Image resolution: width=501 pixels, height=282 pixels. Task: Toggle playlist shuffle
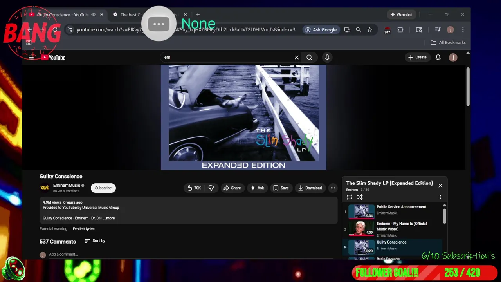pos(360,197)
